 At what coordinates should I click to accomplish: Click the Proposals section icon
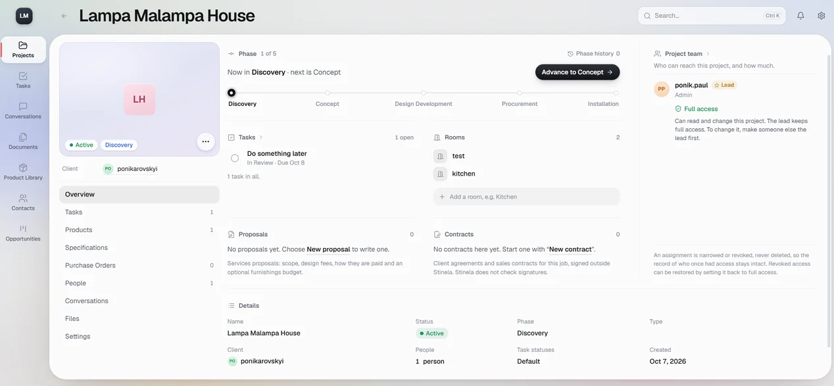click(x=231, y=234)
